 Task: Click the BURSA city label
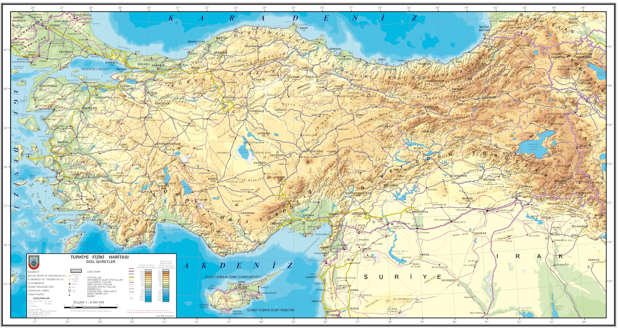[x=125, y=86]
